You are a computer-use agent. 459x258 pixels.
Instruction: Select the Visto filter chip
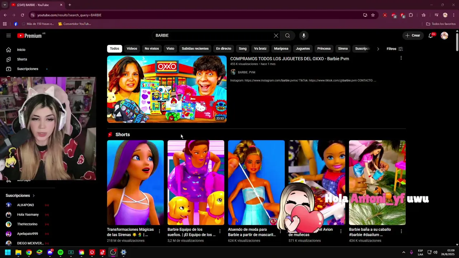pyautogui.click(x=170, y=49)
